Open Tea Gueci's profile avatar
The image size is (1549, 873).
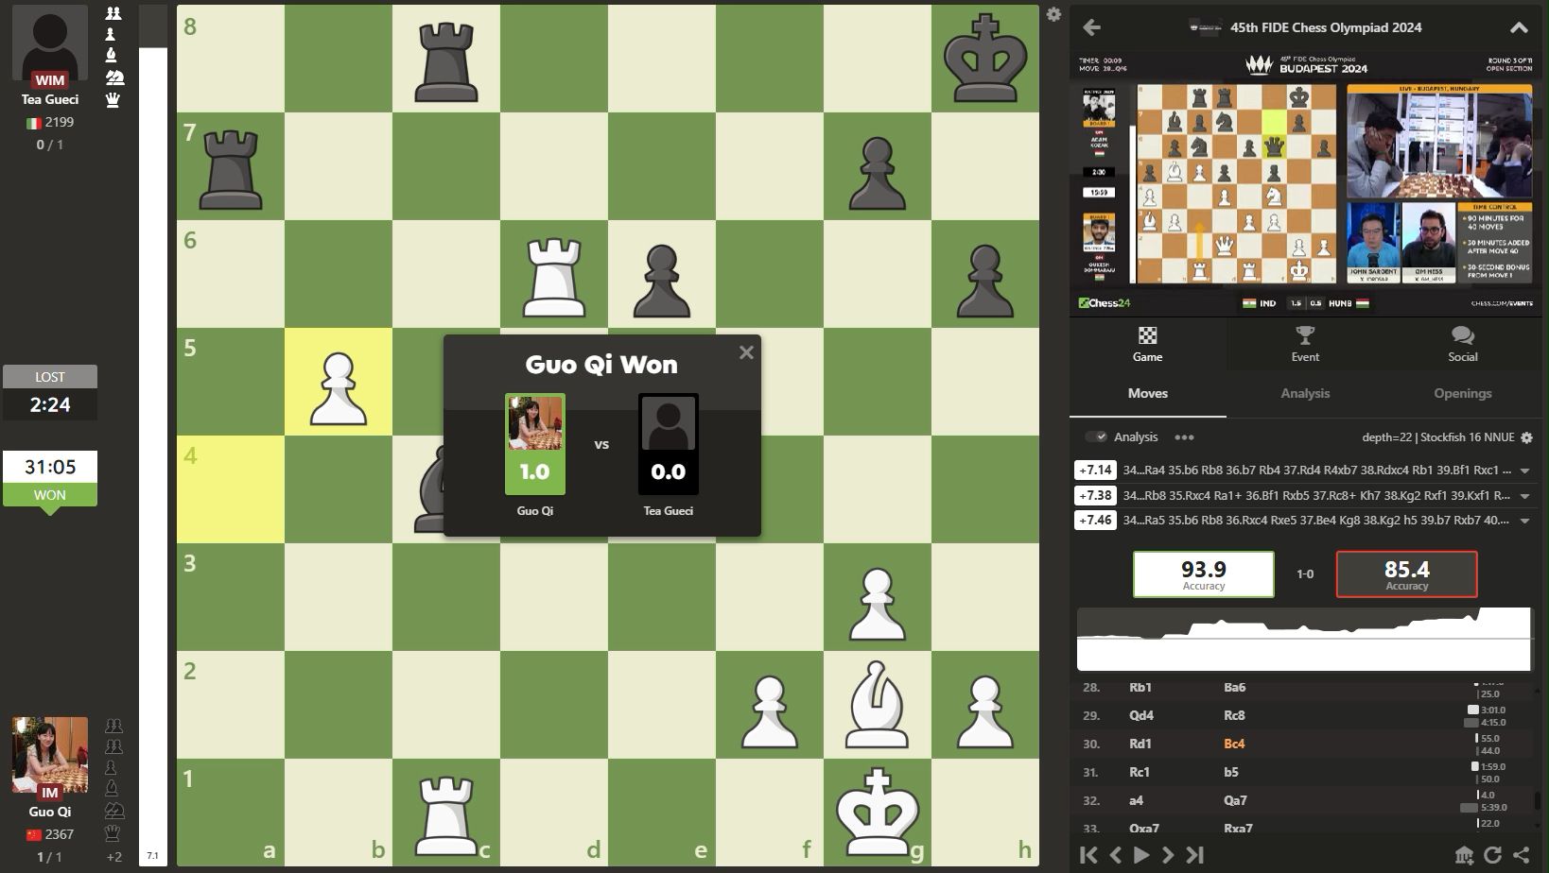(x=50, y=42)
